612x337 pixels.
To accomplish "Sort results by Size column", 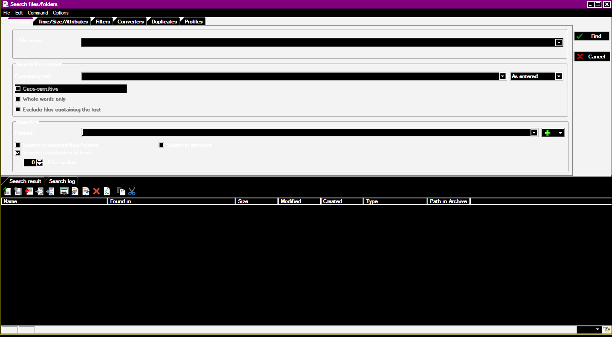I will click(257, 201).
